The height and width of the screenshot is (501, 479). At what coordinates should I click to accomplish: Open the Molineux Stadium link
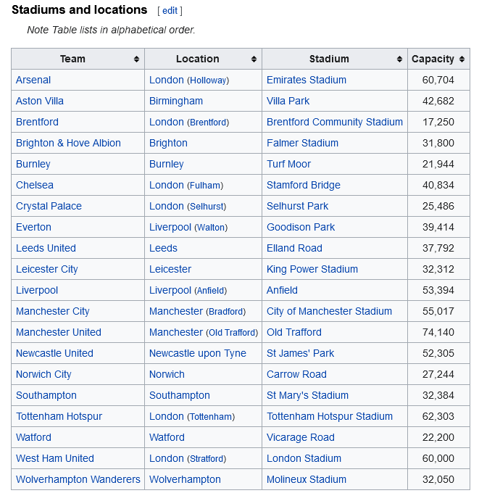307,479
